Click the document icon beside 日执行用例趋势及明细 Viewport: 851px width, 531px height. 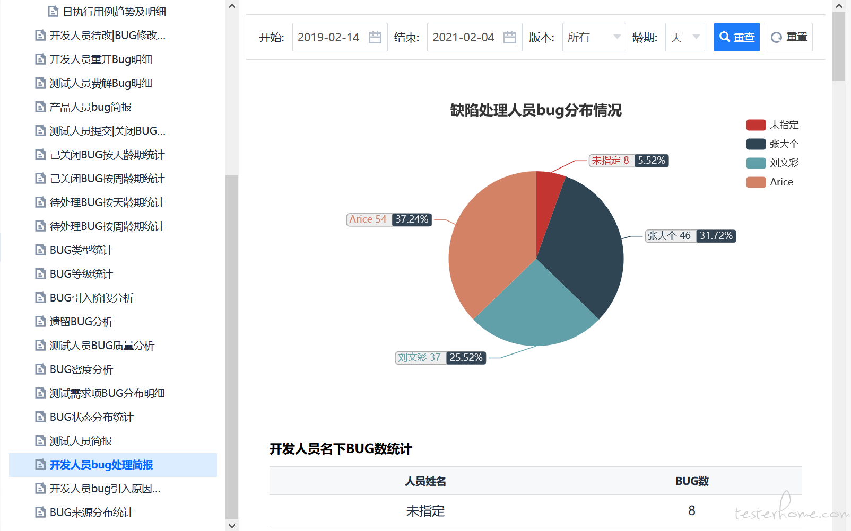(53, 12)
